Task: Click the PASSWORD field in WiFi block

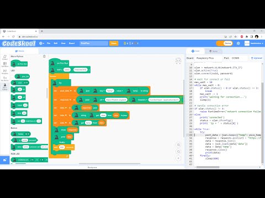Action: pos(80,70)
